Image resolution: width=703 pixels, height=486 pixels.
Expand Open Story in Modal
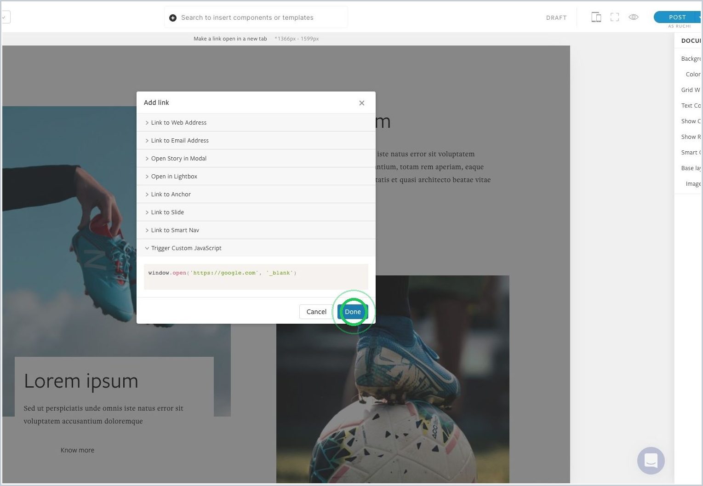(x=256, y=158)
